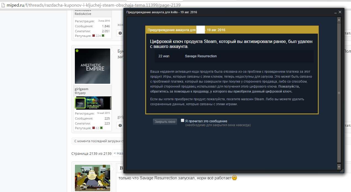Click the red minus reputation icon next to 63

coord(94,128)
